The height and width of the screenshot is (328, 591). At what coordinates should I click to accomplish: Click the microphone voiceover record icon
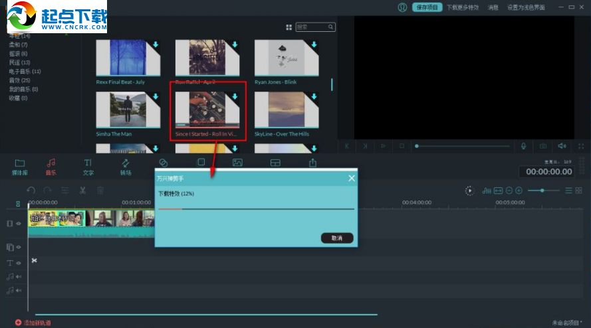point(524,146)
